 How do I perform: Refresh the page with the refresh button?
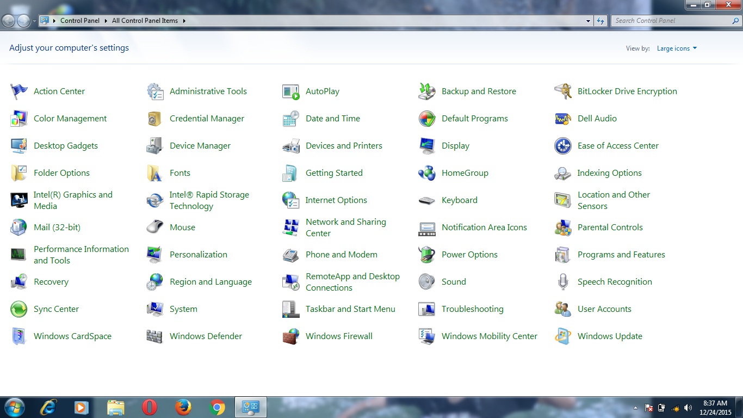coord(599,20)
